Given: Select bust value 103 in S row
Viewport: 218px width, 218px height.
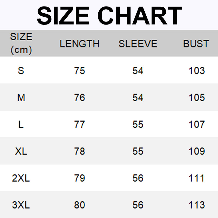Looking at the screenshot, I should [x=196, y=71].
